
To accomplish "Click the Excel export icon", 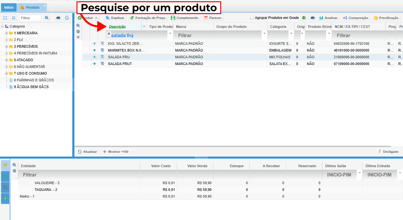I will pyautogui.click(x=304, y=18).
